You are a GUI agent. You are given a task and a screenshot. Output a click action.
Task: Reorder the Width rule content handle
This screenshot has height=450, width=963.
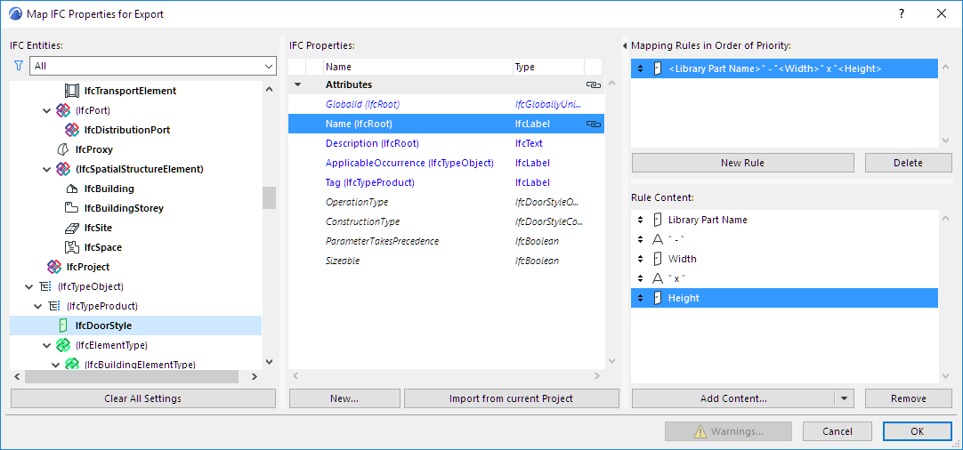click(640, 260)
